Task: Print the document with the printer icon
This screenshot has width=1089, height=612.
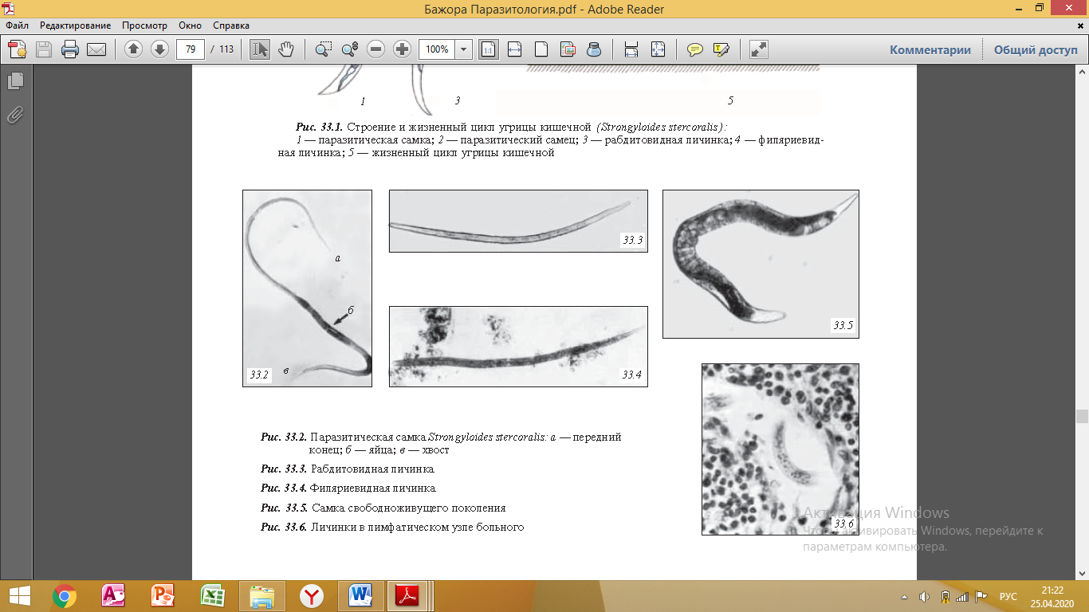Action: 70,49
